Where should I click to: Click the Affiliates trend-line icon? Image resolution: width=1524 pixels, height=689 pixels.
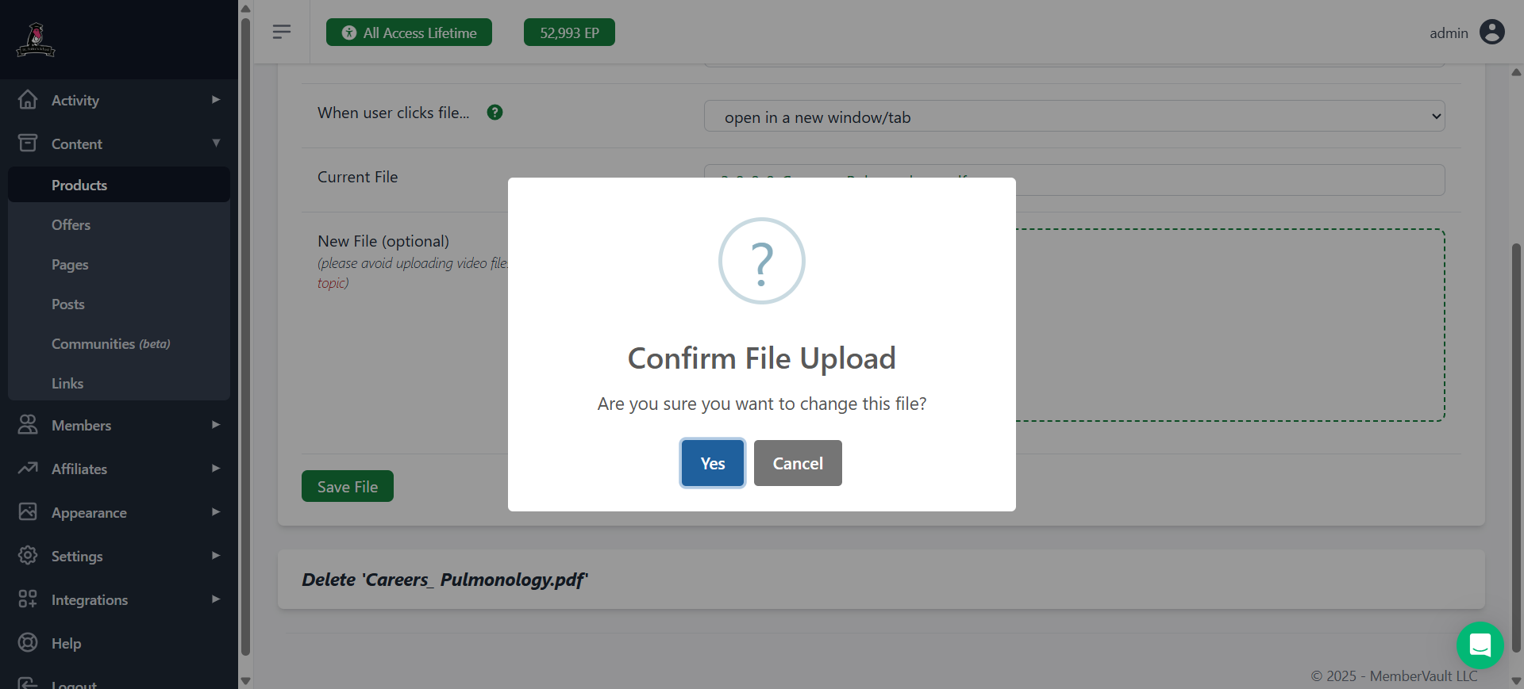(28, 468)
